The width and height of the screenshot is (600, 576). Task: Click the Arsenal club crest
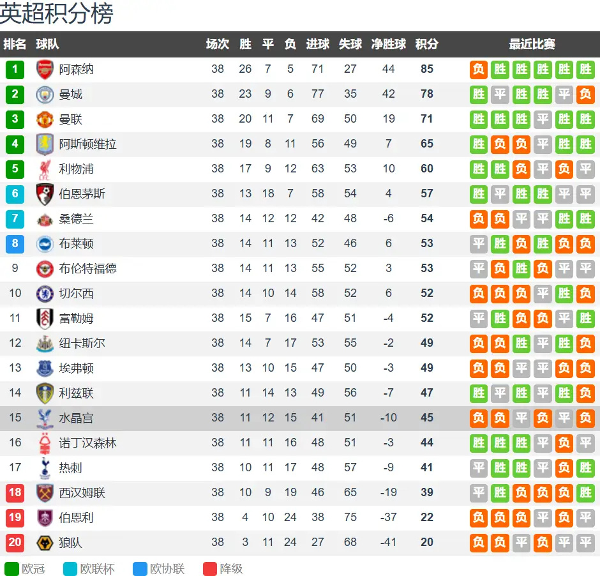tap(45, 70)
